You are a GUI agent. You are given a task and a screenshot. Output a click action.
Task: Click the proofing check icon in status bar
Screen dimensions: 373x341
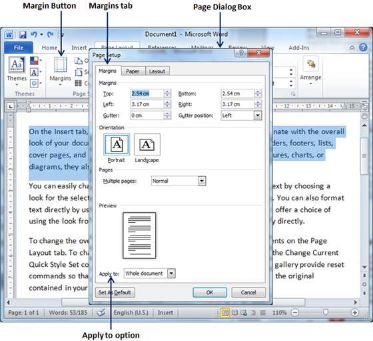[101, 312]
